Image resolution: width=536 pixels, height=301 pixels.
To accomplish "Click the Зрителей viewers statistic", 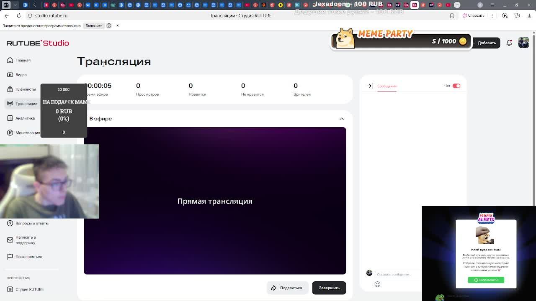I will tap(302, 89).
